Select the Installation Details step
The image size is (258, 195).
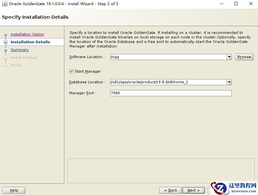point(30,42)
